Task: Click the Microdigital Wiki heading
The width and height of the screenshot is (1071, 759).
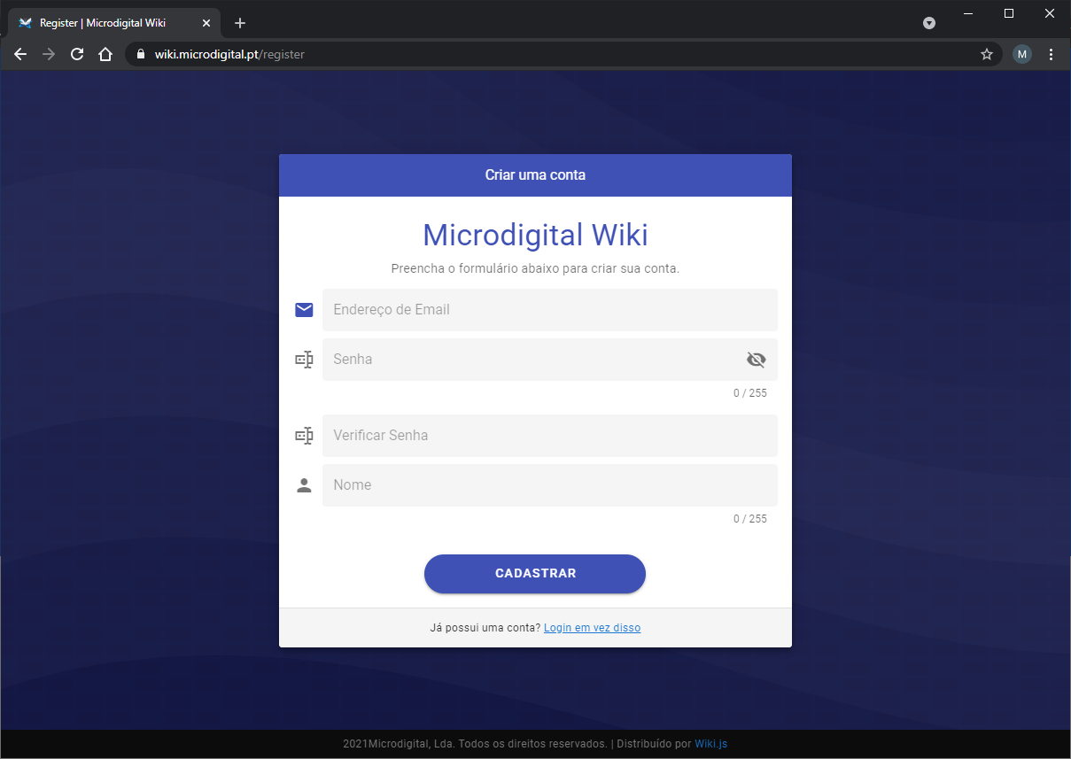Action: [535, 236]
